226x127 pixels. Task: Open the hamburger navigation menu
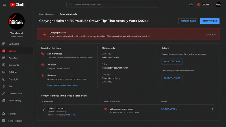pos(5,5)
